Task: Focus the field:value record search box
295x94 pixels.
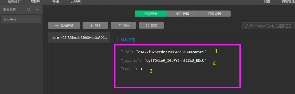Action: pyautogui.click(x=268, y=26)
